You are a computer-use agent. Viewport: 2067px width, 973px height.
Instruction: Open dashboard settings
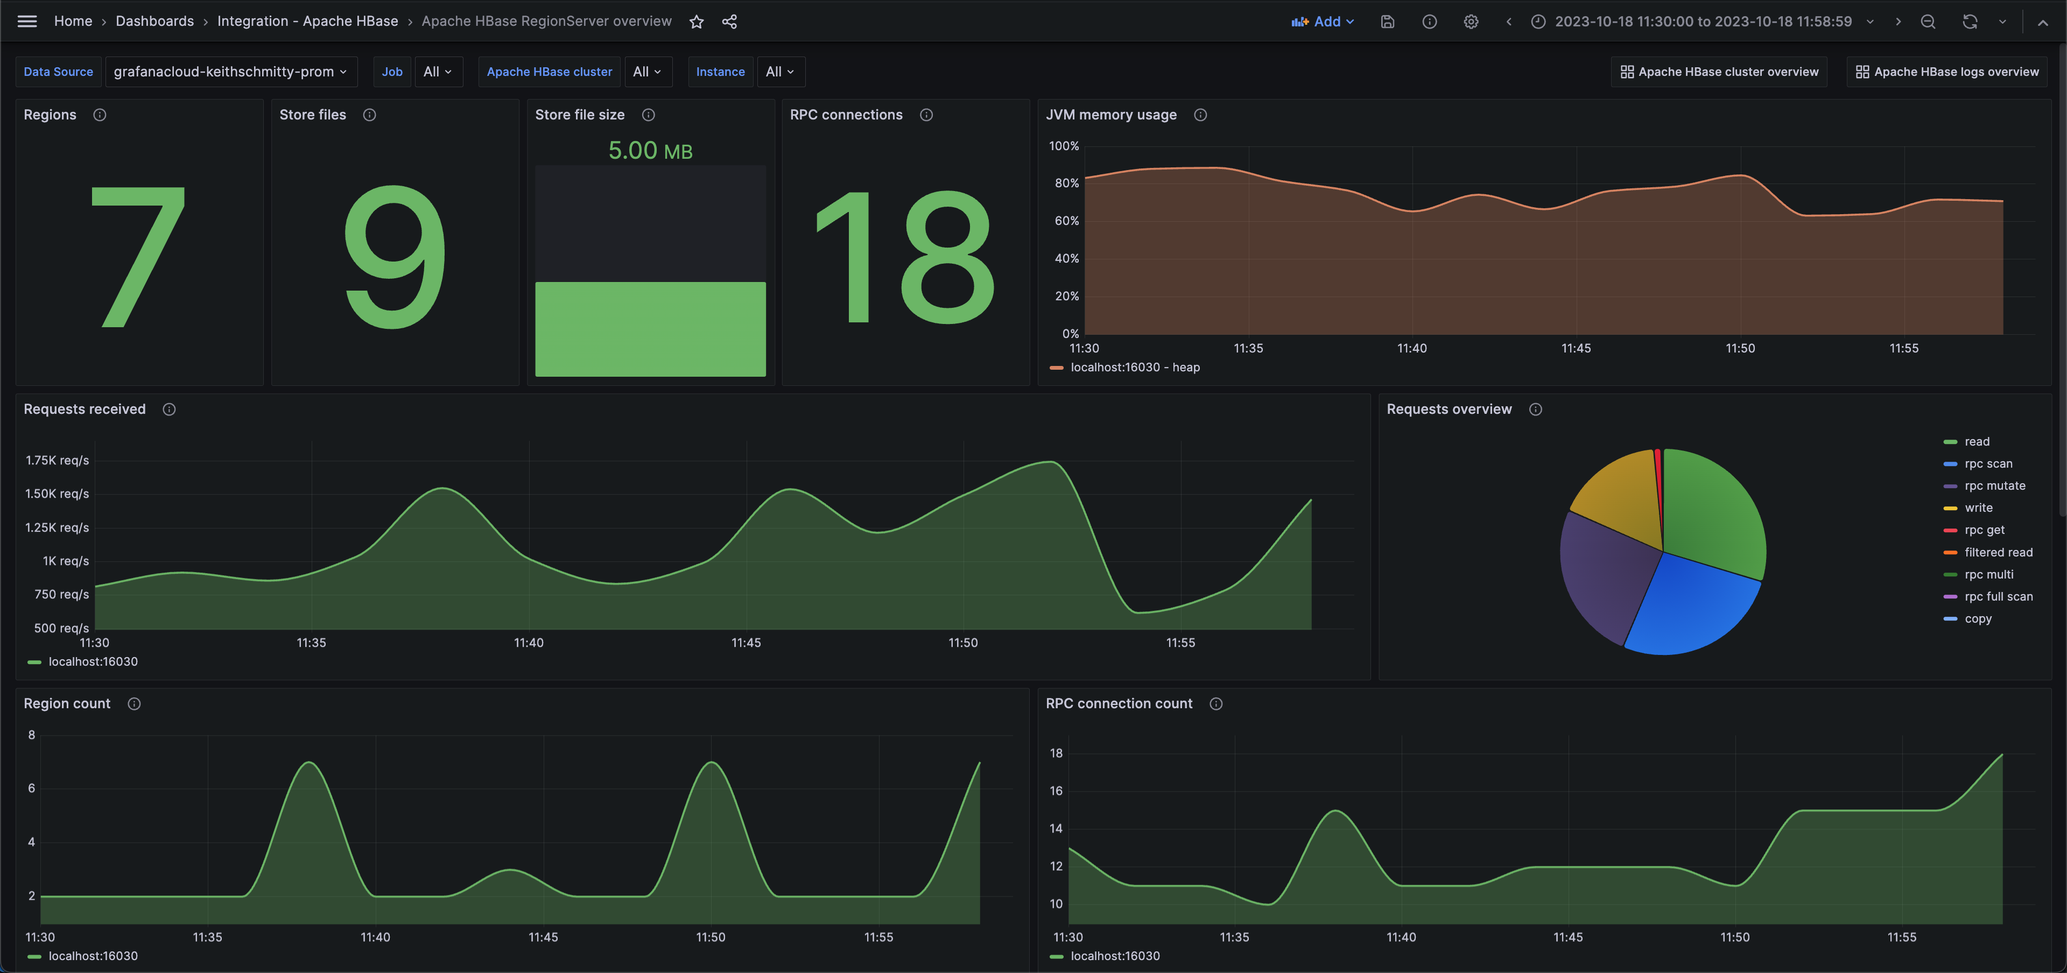tap(1471, 21)
